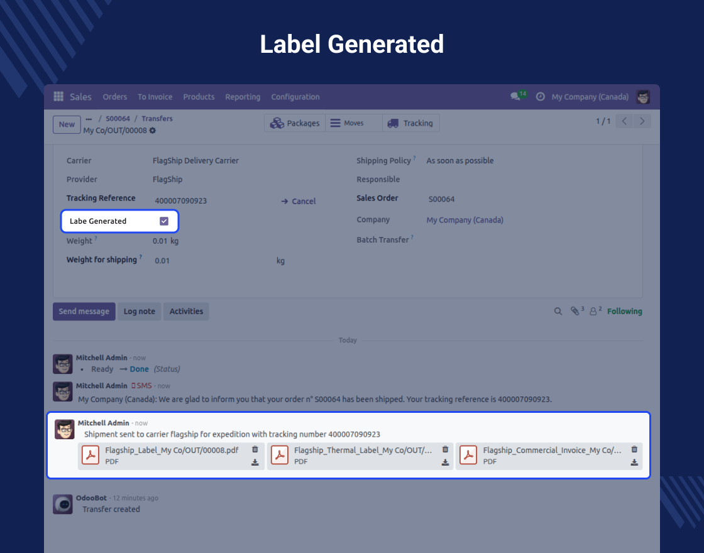Image resolution: width=704 pixels, height=553 pixels.
Task: Click the Weight help question mark
Action: click(x=96, y=238)
